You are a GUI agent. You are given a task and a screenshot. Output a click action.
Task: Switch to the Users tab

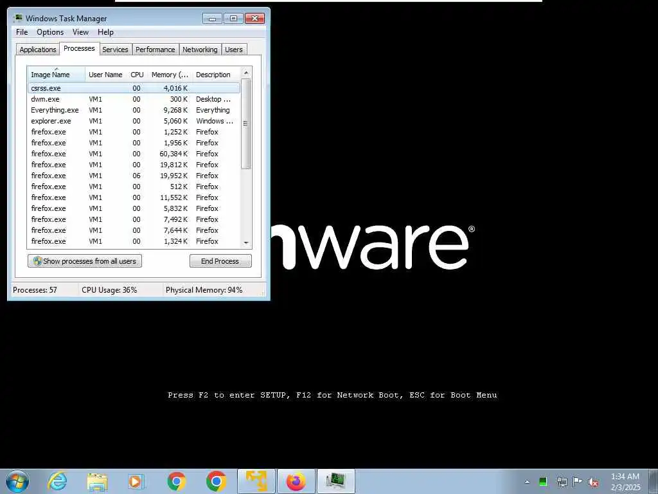pos(234,50)
